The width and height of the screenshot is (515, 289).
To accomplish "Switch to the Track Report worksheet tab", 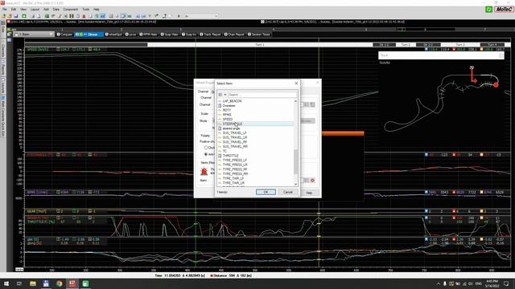I will (x=211, y=35).
